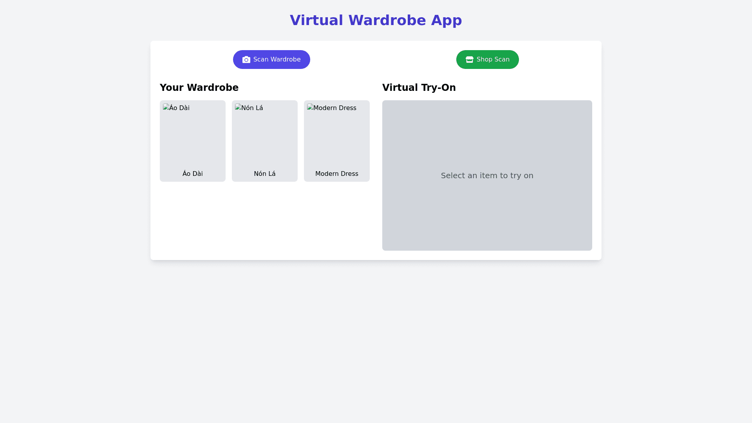Click the Áo Dài caption label
The width and height of the screenshot is (752, 423).
click(x=192, y=174)
